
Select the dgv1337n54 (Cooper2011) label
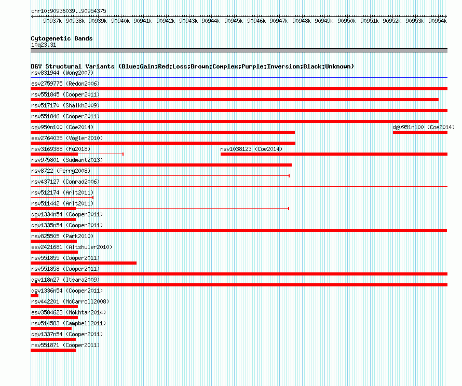tap(67, 334)
